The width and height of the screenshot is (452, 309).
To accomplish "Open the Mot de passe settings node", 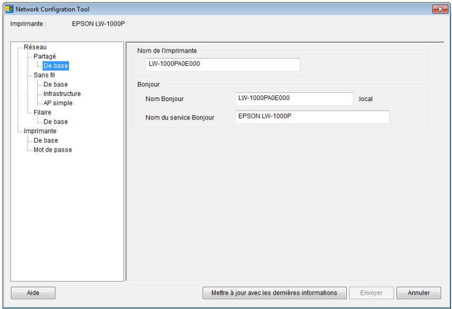I will coord(53,149).
